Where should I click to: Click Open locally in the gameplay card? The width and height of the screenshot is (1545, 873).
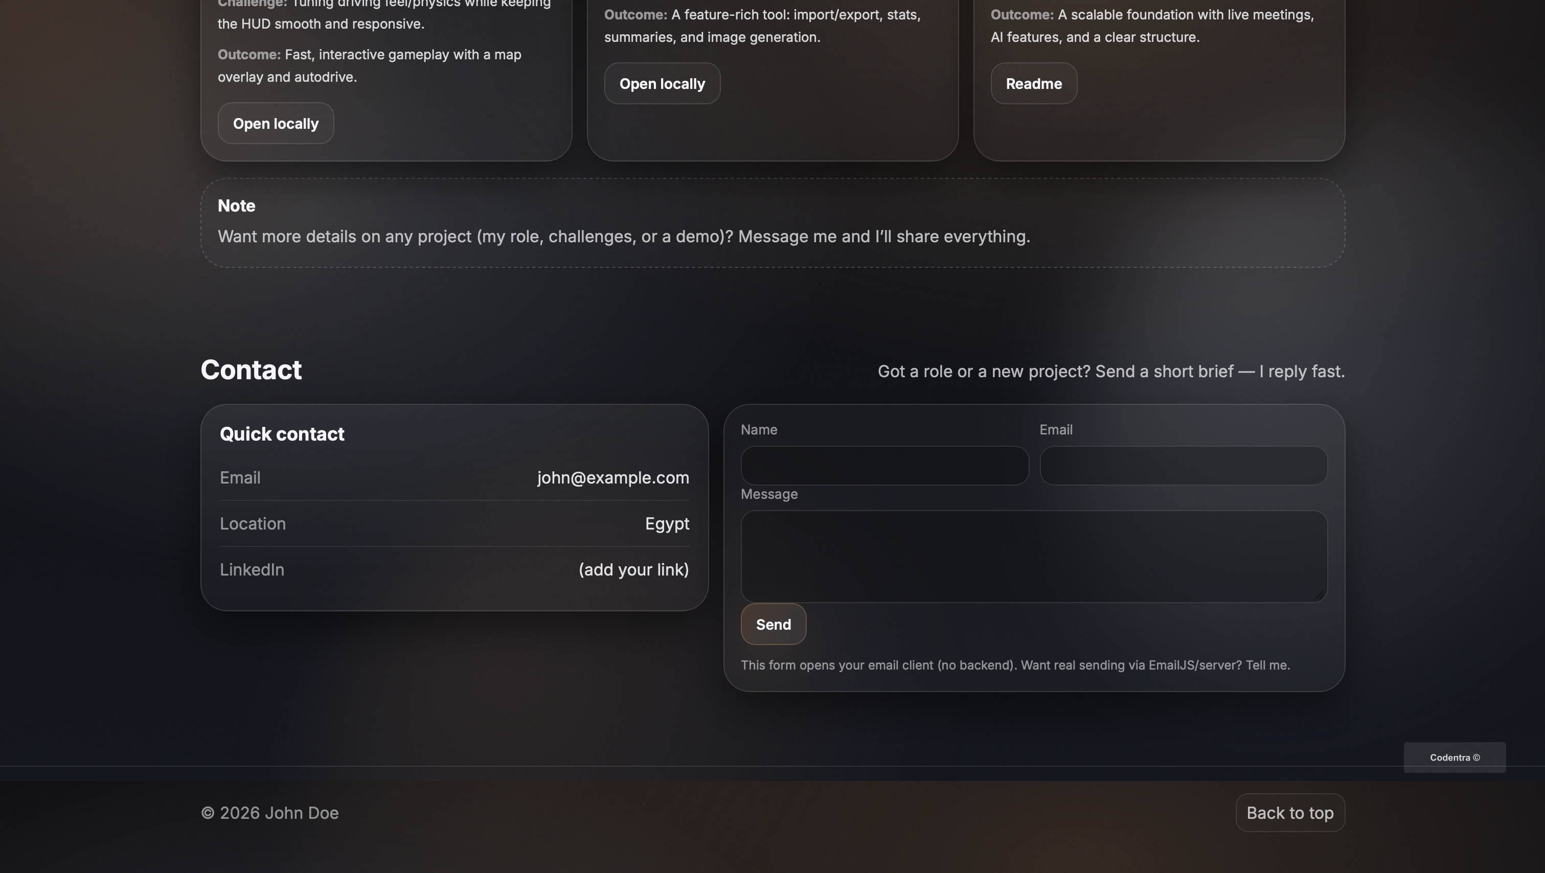pos(275,124)
